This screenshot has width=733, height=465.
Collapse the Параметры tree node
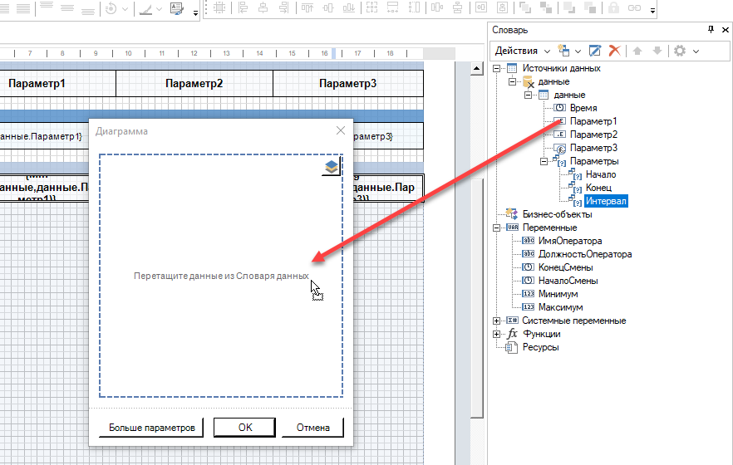point(544,162)
